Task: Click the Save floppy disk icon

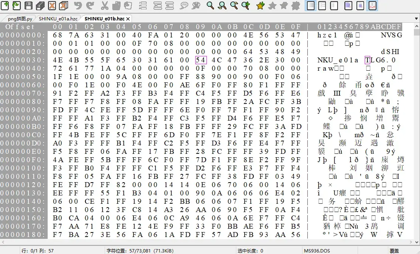Action: pyautogui.click(x=28, y=5)
